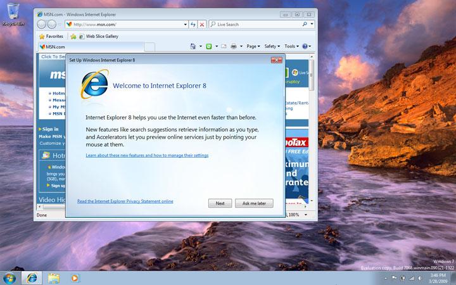Open the Page menu
This screenshot has width=456, height=285.
click(x=253, y=46)
